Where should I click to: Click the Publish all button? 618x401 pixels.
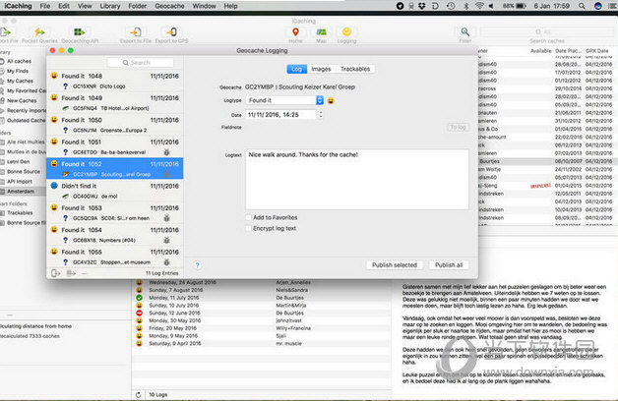click(x=449, y=264)
